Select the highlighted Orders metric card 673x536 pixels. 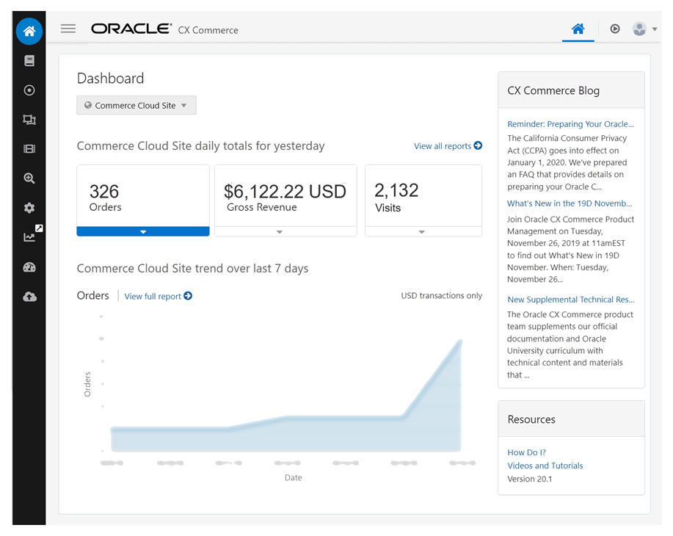pos(142,198)
